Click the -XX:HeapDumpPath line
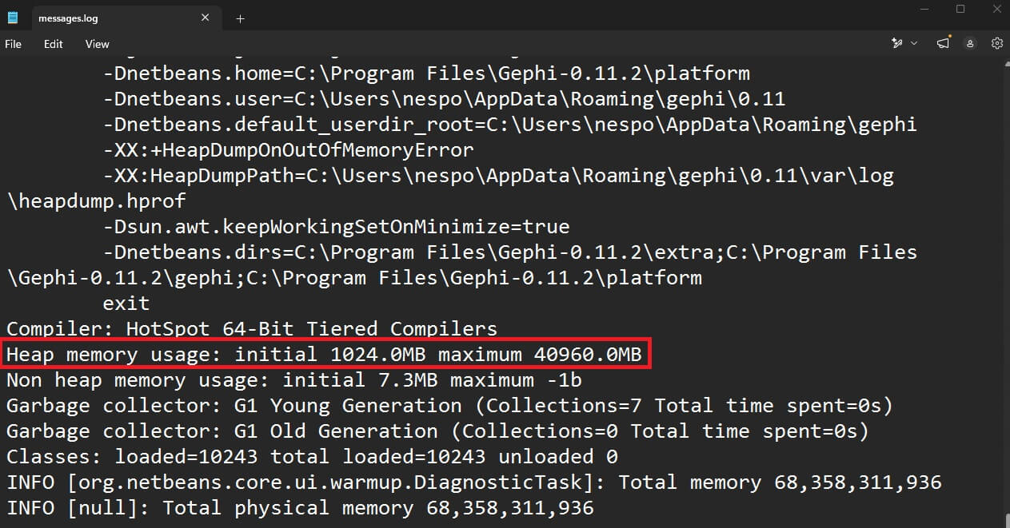Screen dimensions: 1010x528 tap(498, 176)
